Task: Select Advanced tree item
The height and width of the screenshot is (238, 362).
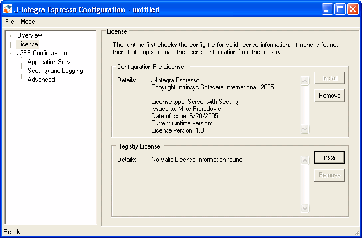Action: (x=41, y=80)
